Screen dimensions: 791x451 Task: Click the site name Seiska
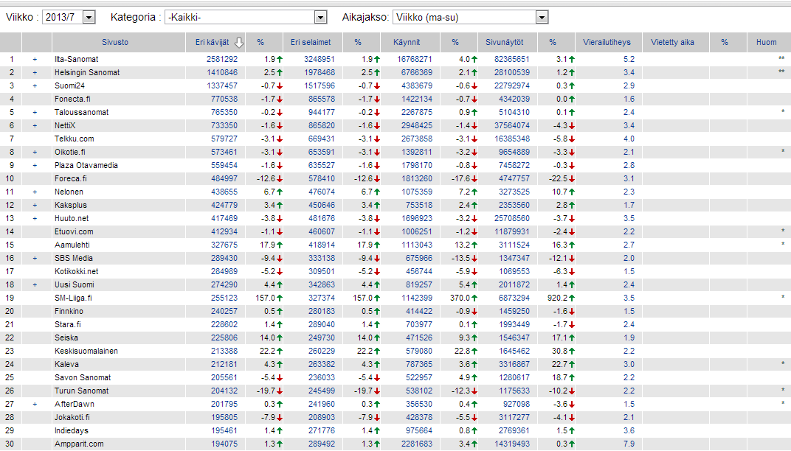pyautogui.click(x=66, y=338)
